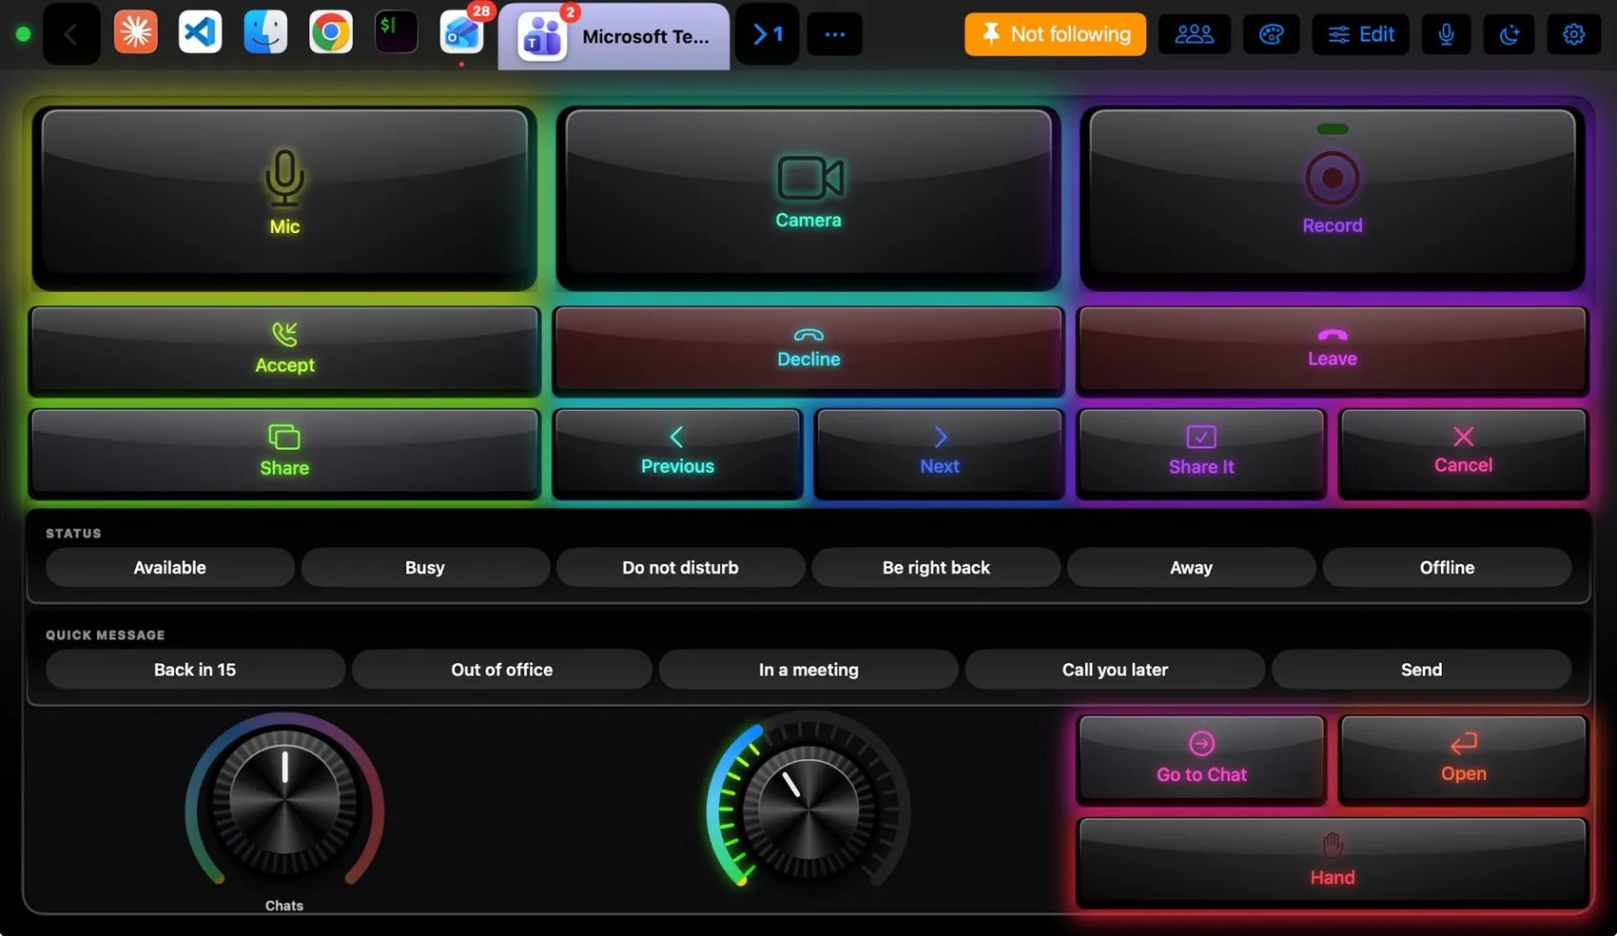Open Edit mode
This screenshot has height=936, width=1617.
click(x=1361, y=34)
